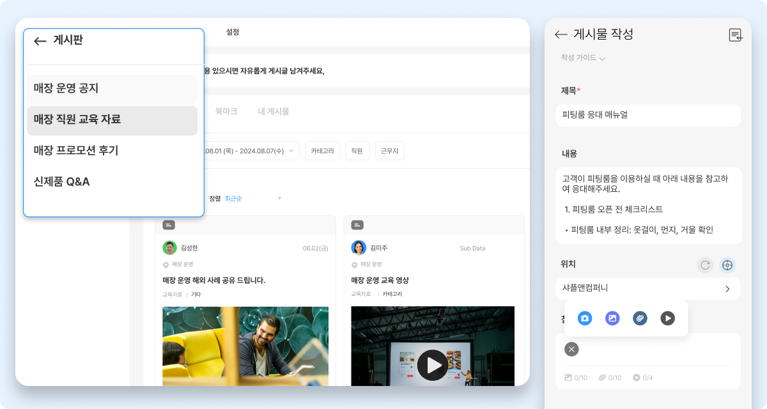Click the 카테고리 filter button
The image size is (767, 409).
click(323, 151)
